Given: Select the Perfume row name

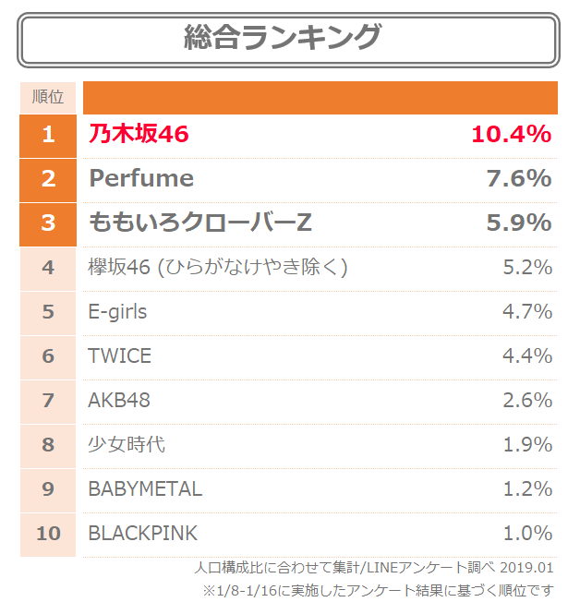Looking at the screenshot, I should 141,178.
